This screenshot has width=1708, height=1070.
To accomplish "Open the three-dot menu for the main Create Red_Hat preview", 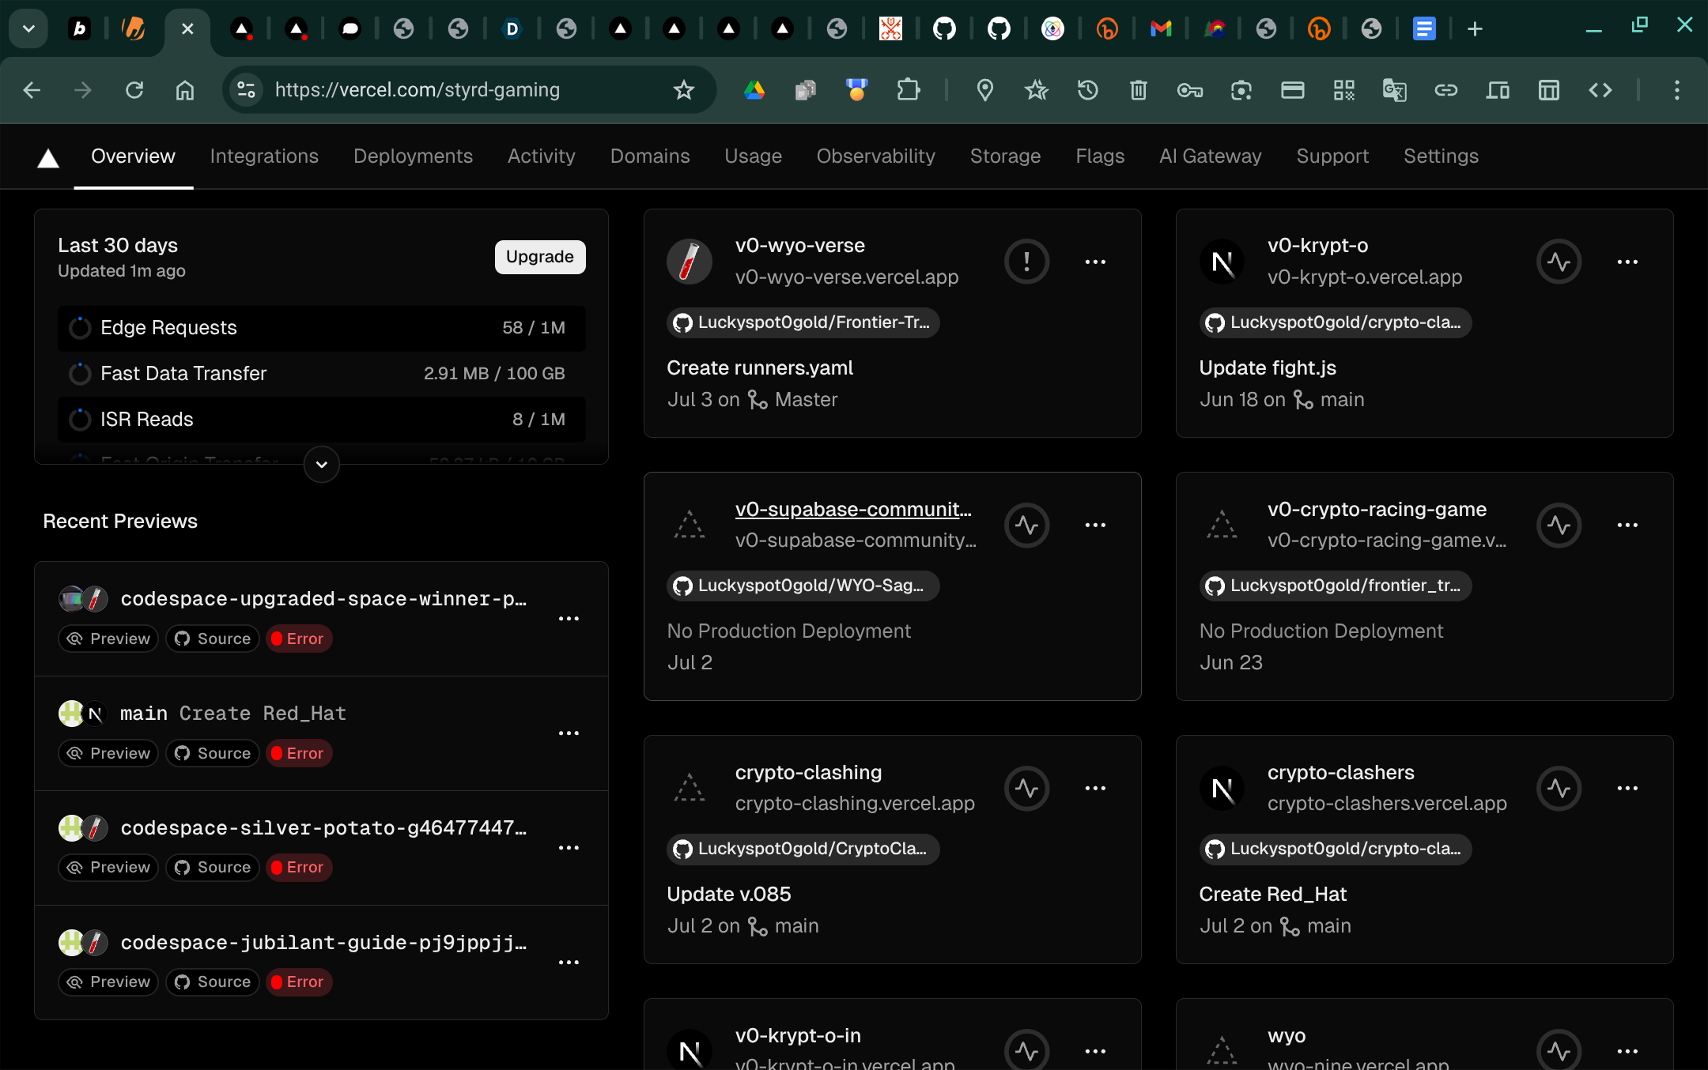I will [569, 733].
